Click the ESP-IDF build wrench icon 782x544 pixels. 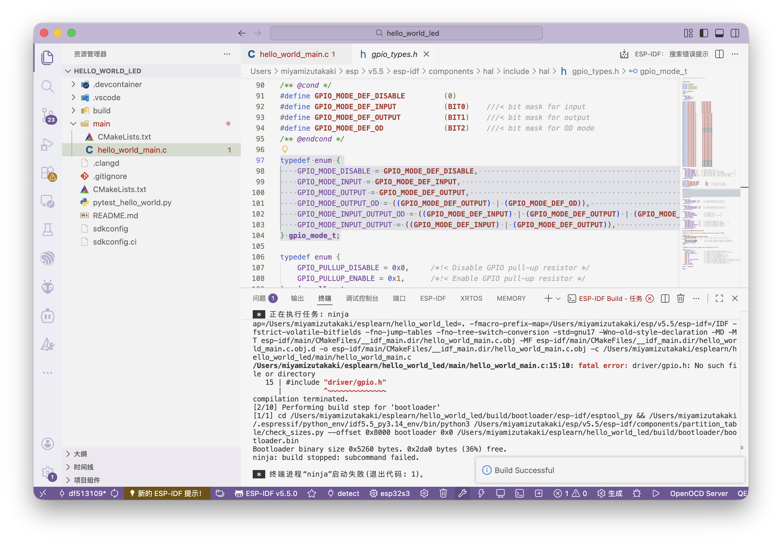(462, 493)
